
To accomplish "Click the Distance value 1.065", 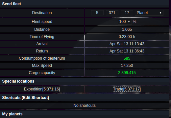I will click(x=127, y=29).
